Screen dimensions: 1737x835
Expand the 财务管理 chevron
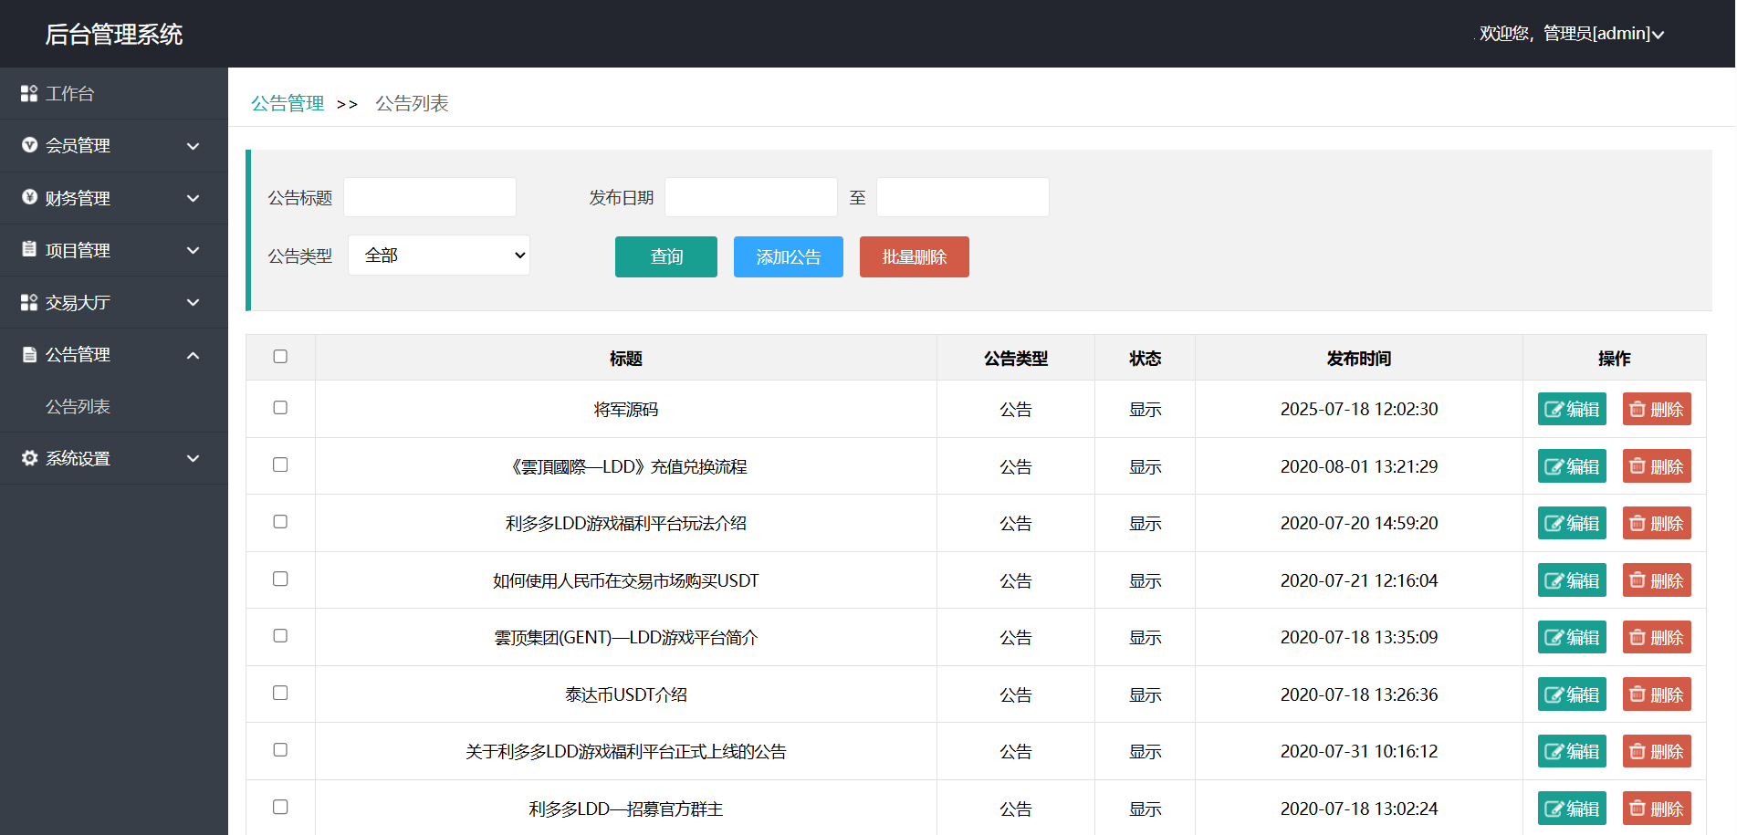coord(194,198)
